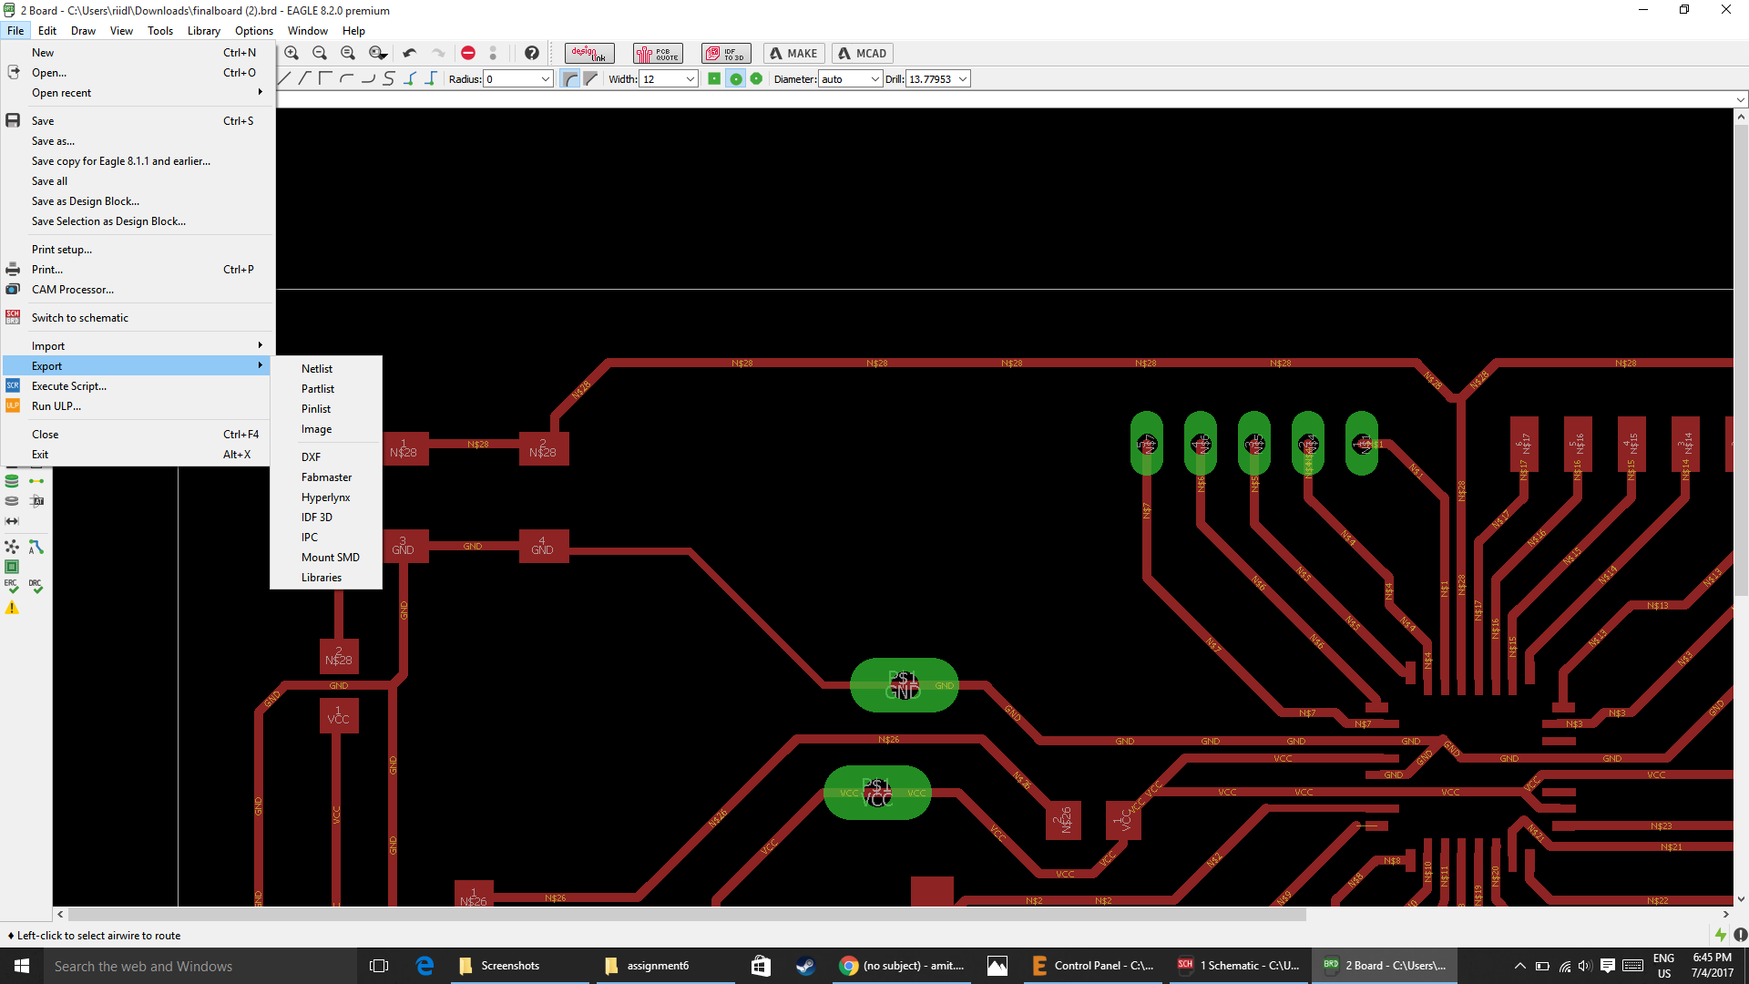The width and height of the screenshot is (1749, 984).
Task: Select the Attribute tool icon
Action: click(36, 501)
